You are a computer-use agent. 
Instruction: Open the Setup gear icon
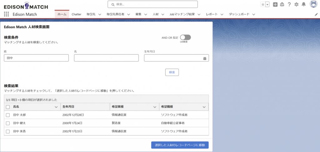click(x=296, y=4)
